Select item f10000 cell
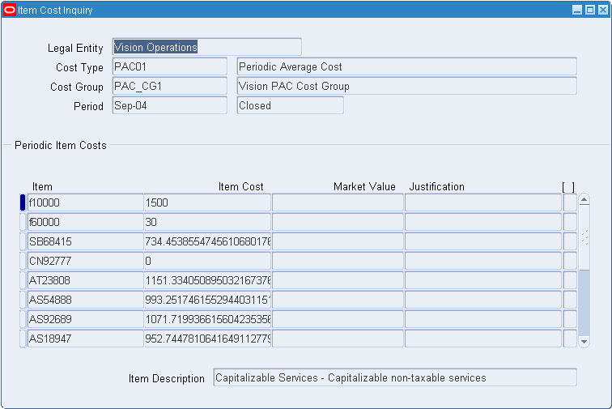Image resolution: width=612 pixels, height=409 pixels. click(x=86, y=202)
